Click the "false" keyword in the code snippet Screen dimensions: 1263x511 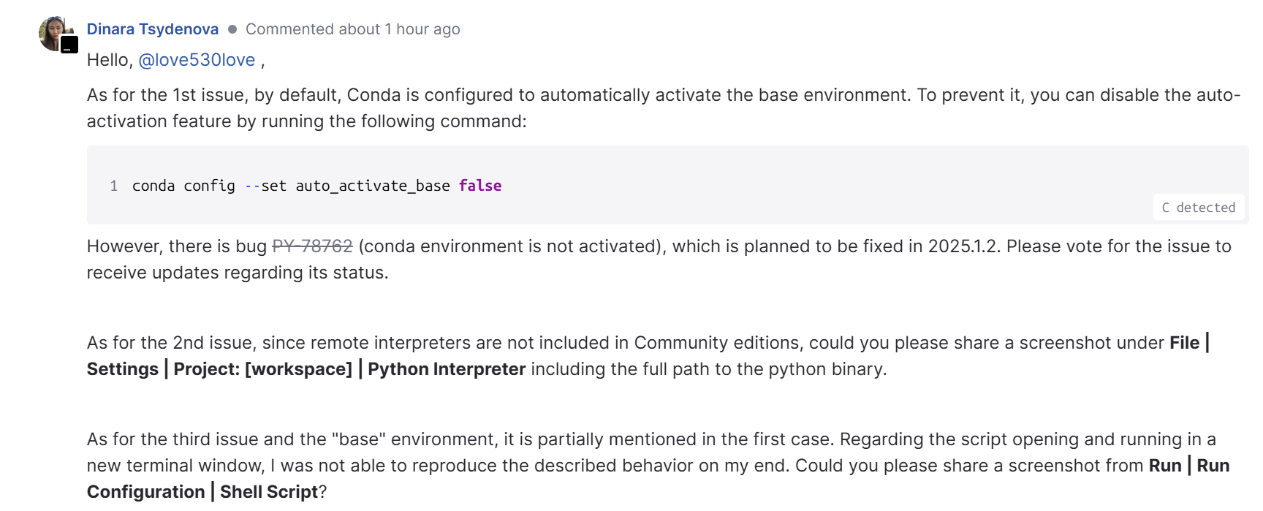click(x=479, y=186)
